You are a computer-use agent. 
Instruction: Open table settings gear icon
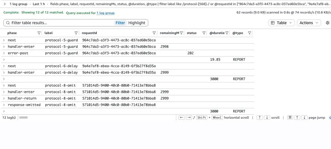tap(327, 23)
